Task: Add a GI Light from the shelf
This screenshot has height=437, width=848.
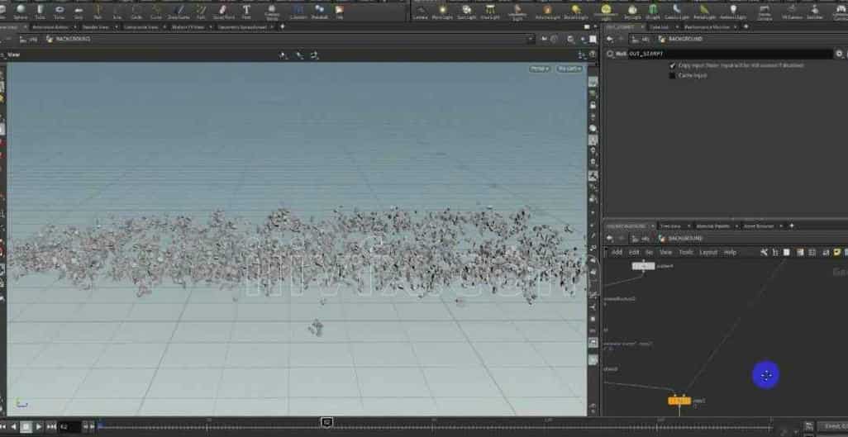Action: 653,11
